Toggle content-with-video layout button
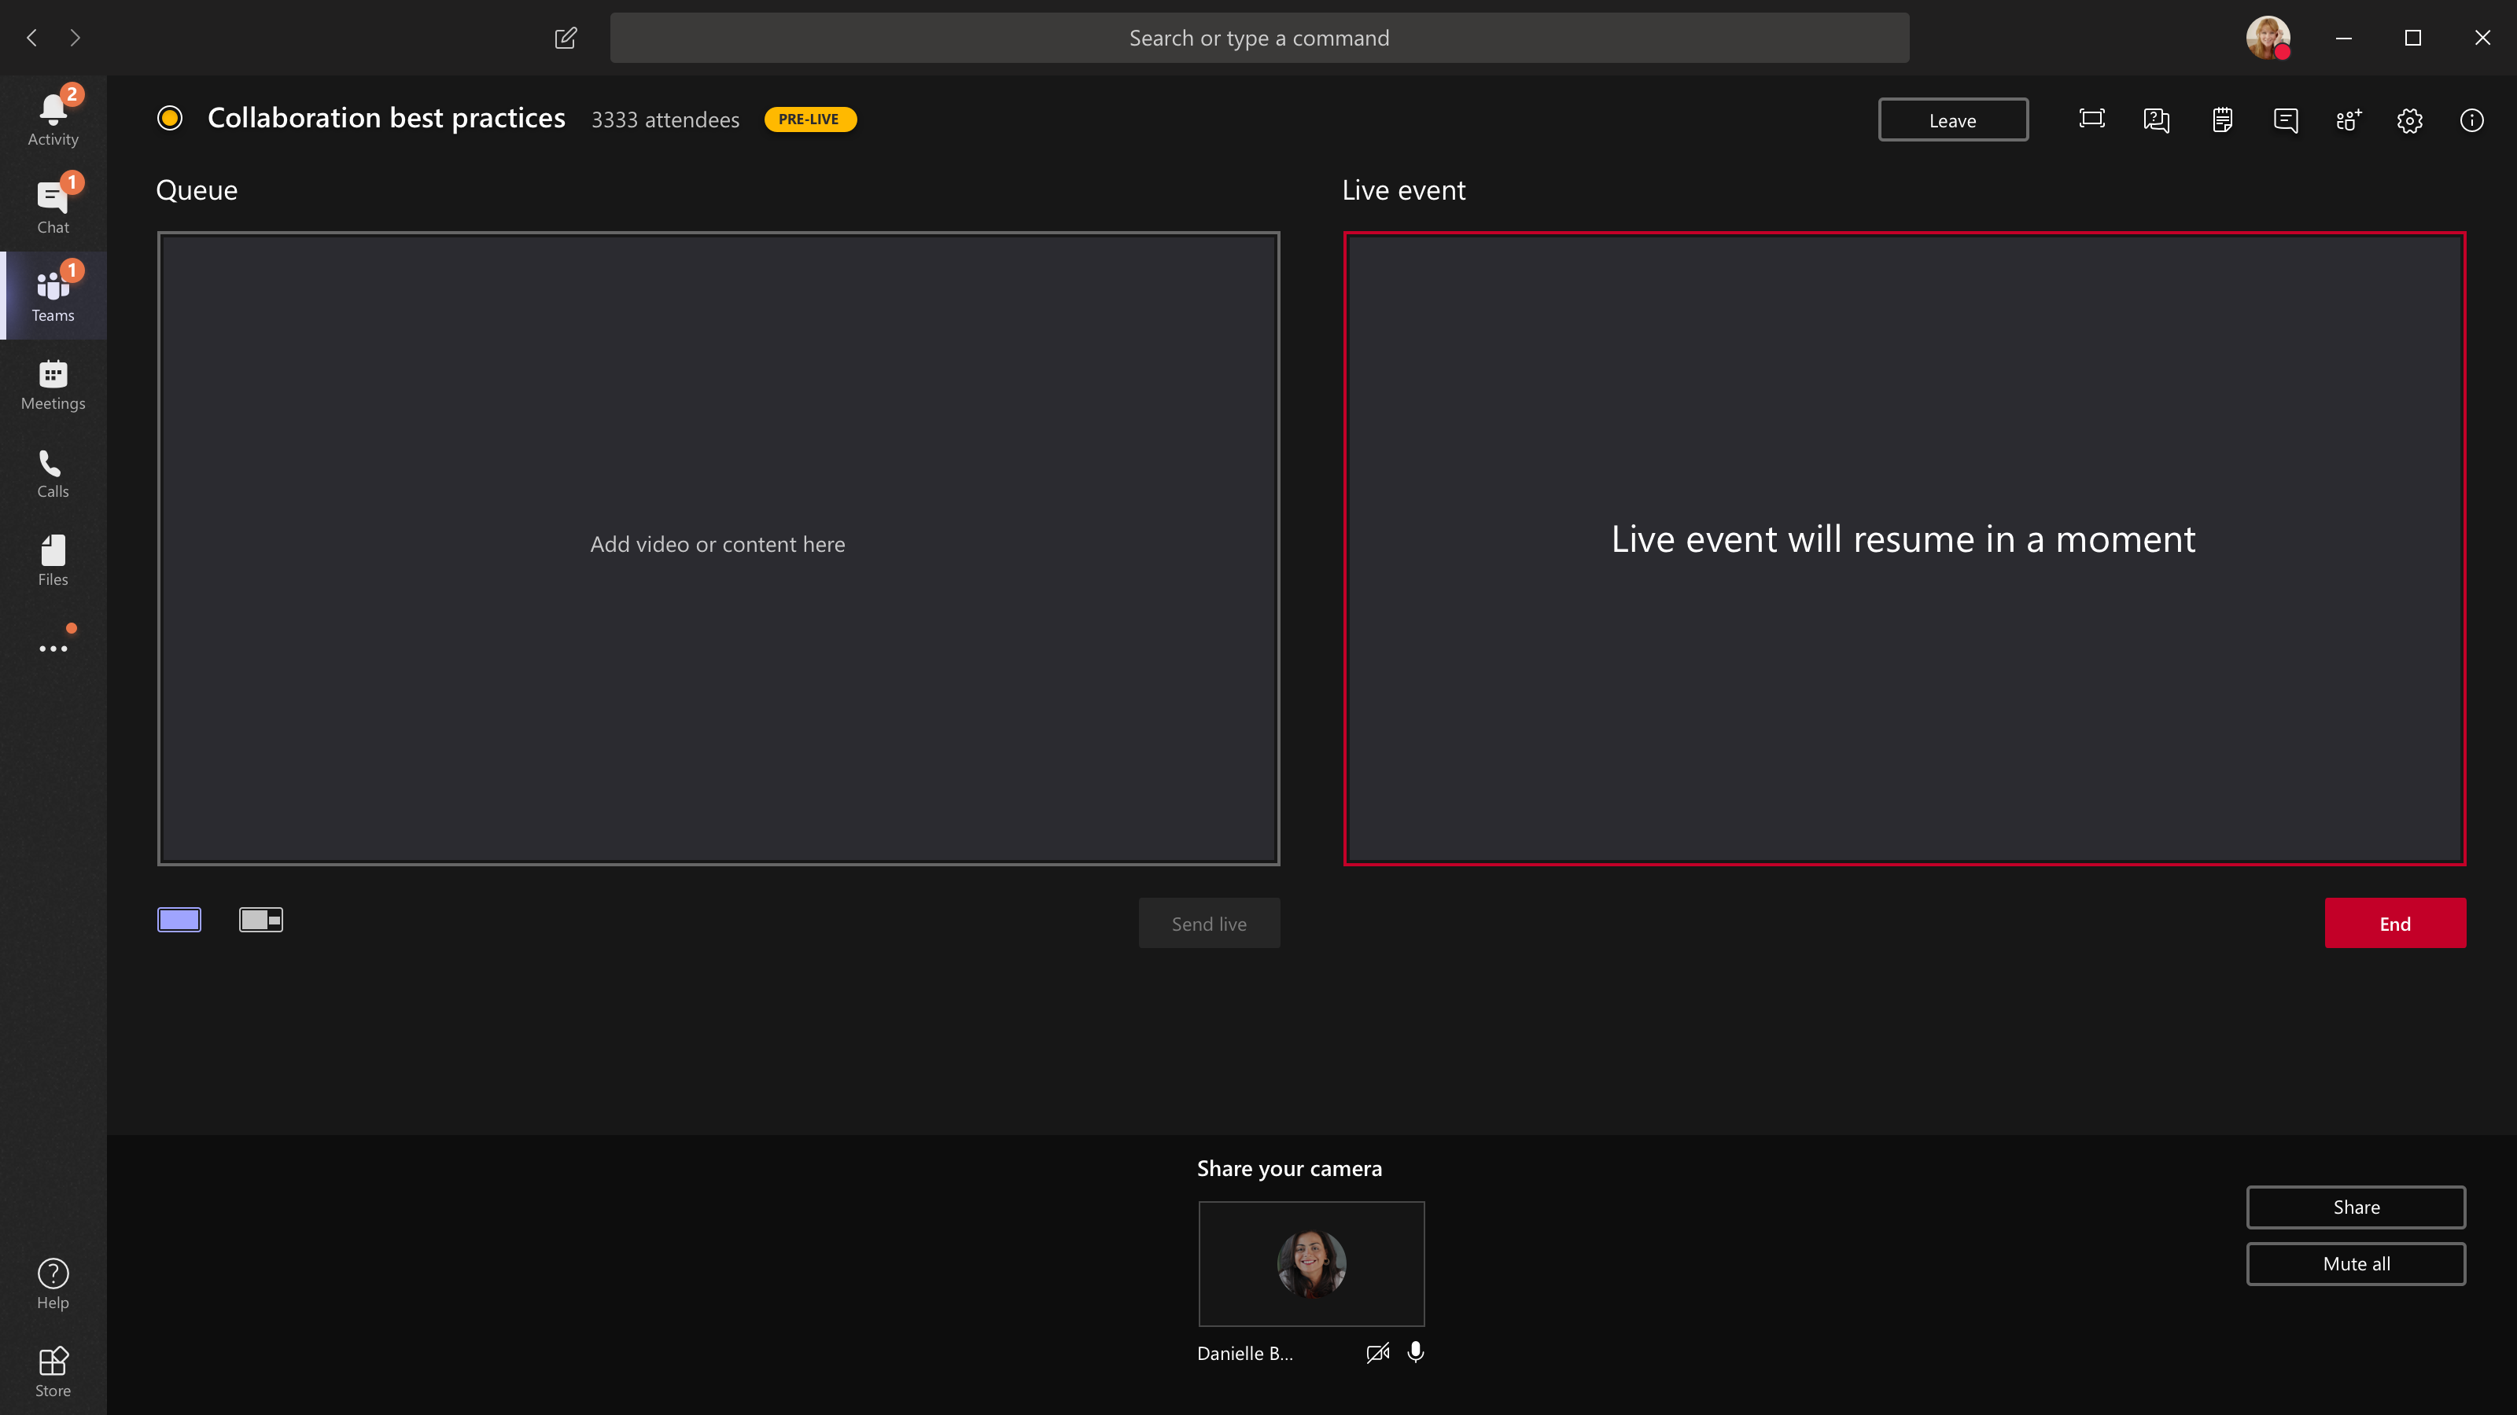Image resolution: width=2517 pixels, height=1415 pixels. tap(260, 919)
